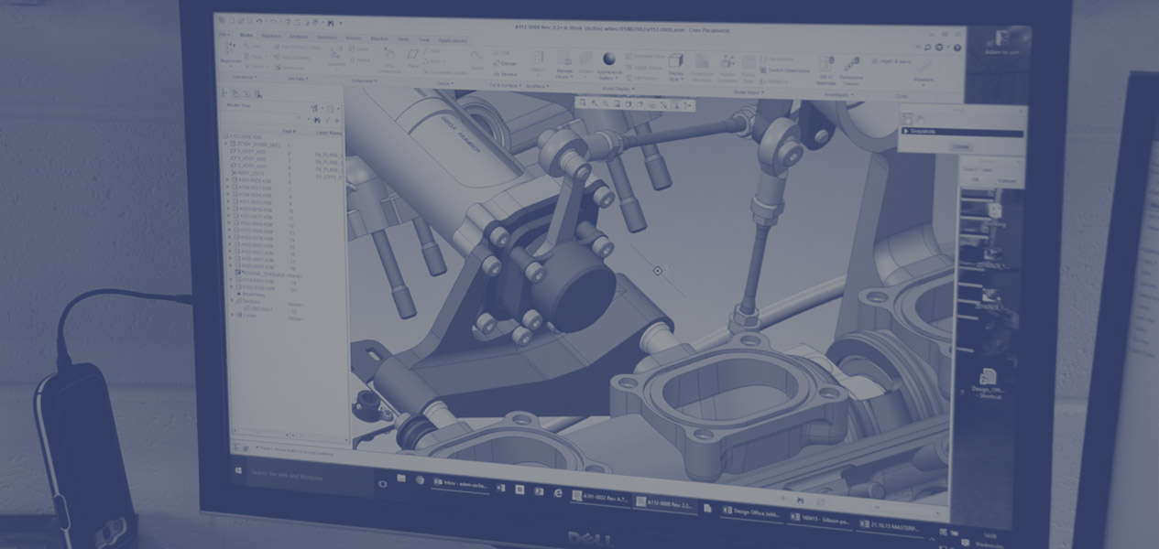
Task: Expand the Cut & Surface group dropdown
Action: click(506, 85)
